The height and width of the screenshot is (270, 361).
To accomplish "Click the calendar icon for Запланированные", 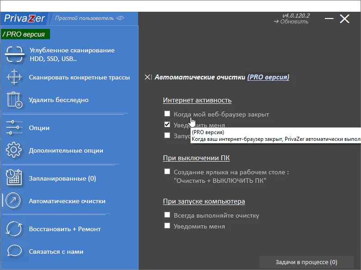I will pos(14,178).
